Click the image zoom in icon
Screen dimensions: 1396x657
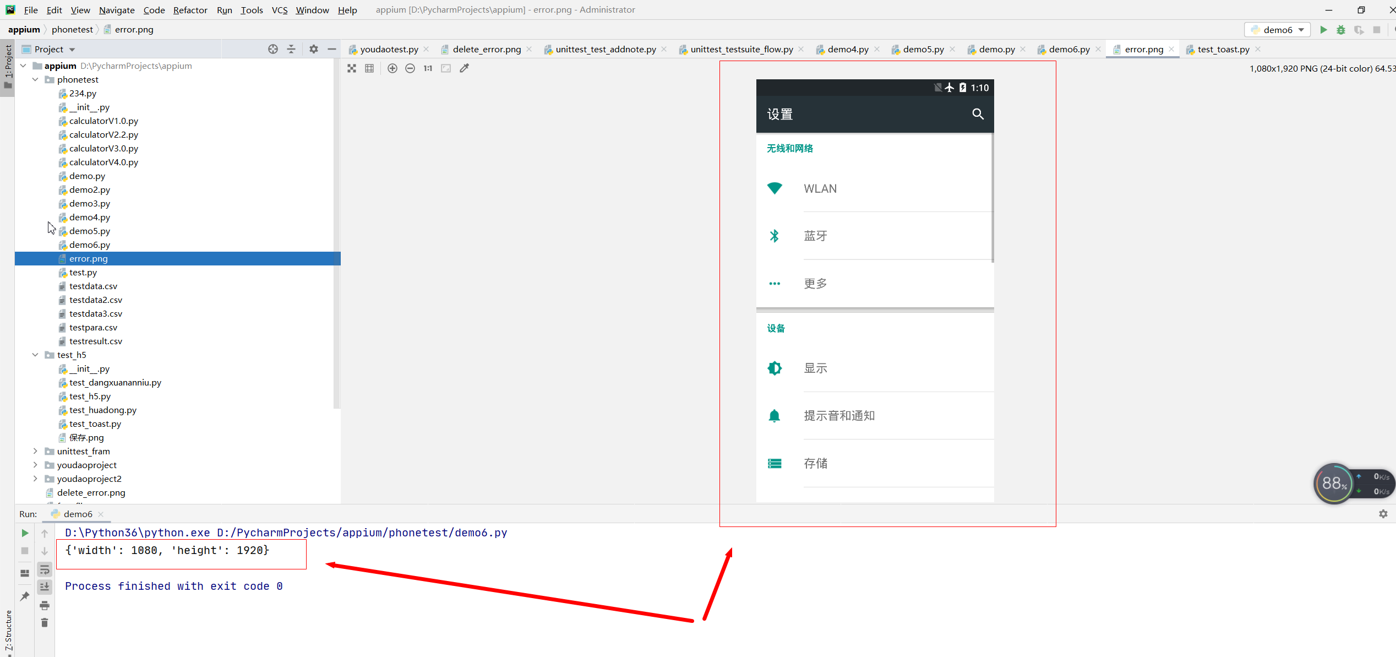[392, 68]
